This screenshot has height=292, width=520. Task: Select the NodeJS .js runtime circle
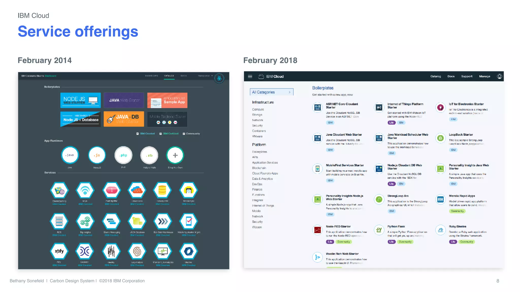[x=97, y=155]
